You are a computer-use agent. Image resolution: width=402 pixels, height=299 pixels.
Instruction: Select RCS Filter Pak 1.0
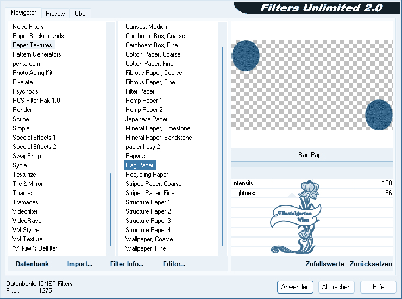point(36,101)
